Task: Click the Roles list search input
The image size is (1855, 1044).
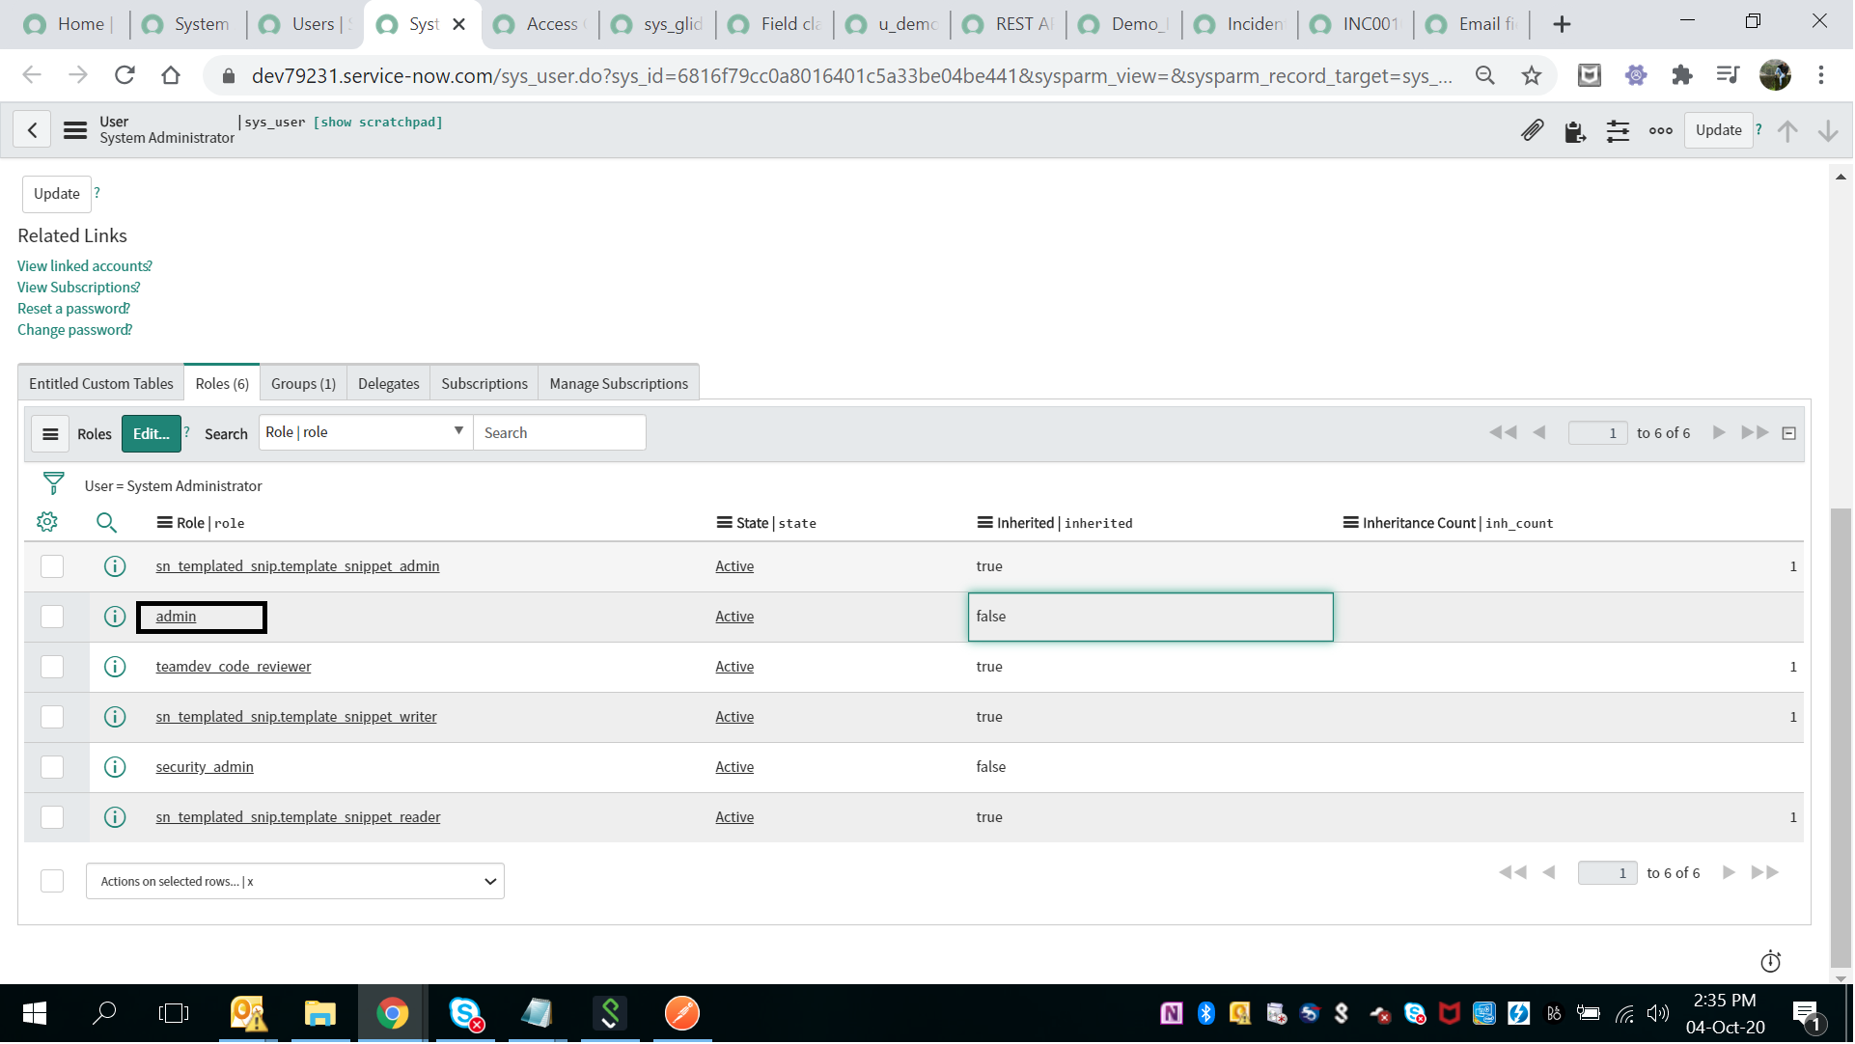Action: 560,433
